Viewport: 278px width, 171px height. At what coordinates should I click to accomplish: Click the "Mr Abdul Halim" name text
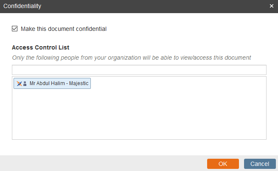(x=47, y=83)
